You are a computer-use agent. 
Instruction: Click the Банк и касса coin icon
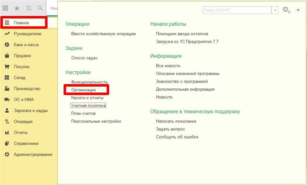point(7,45)
